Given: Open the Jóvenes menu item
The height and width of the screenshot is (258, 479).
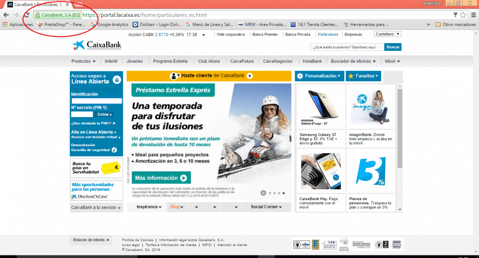Looking at the screenshot, I should [135, 61].
